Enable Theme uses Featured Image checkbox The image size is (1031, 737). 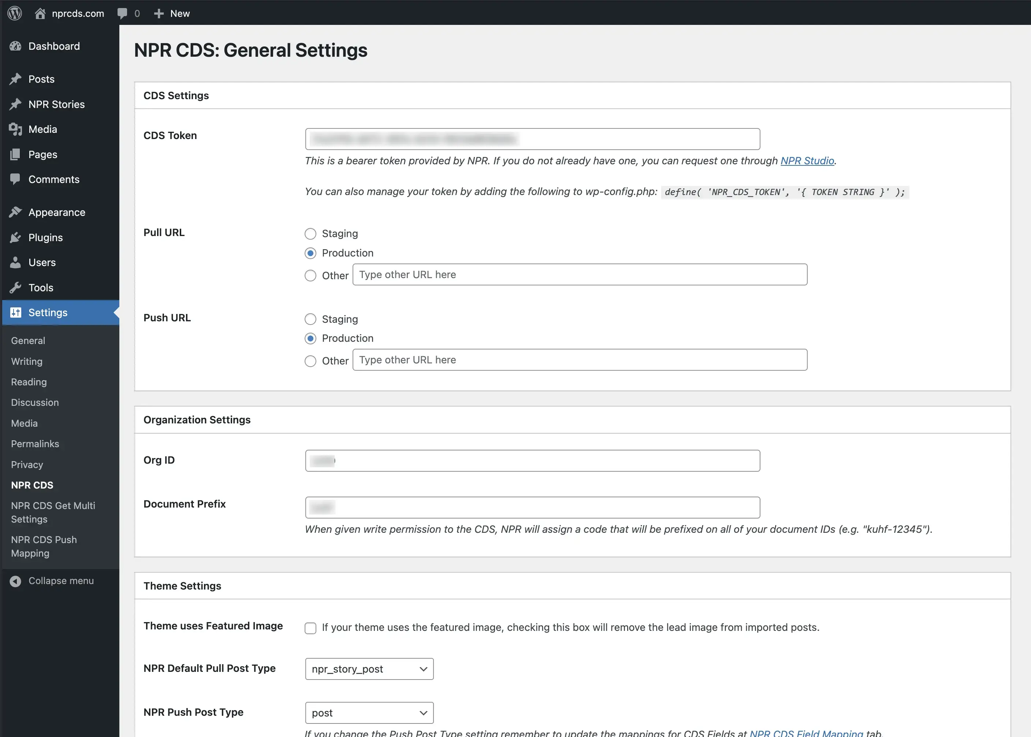tap(310, 628)
